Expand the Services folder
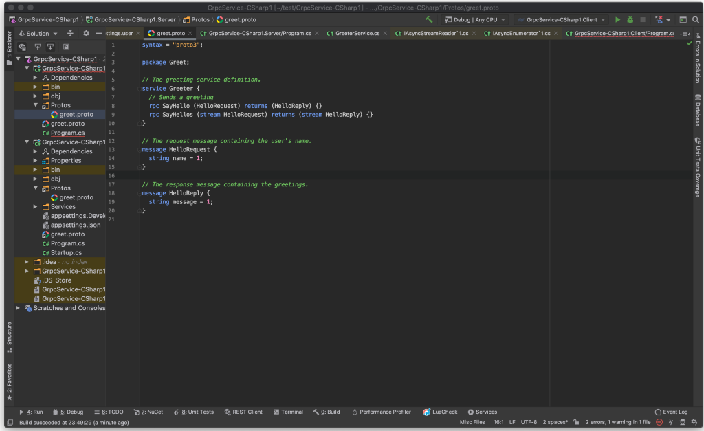The height and width of the screenshot is (431, 704). (36, 206)
